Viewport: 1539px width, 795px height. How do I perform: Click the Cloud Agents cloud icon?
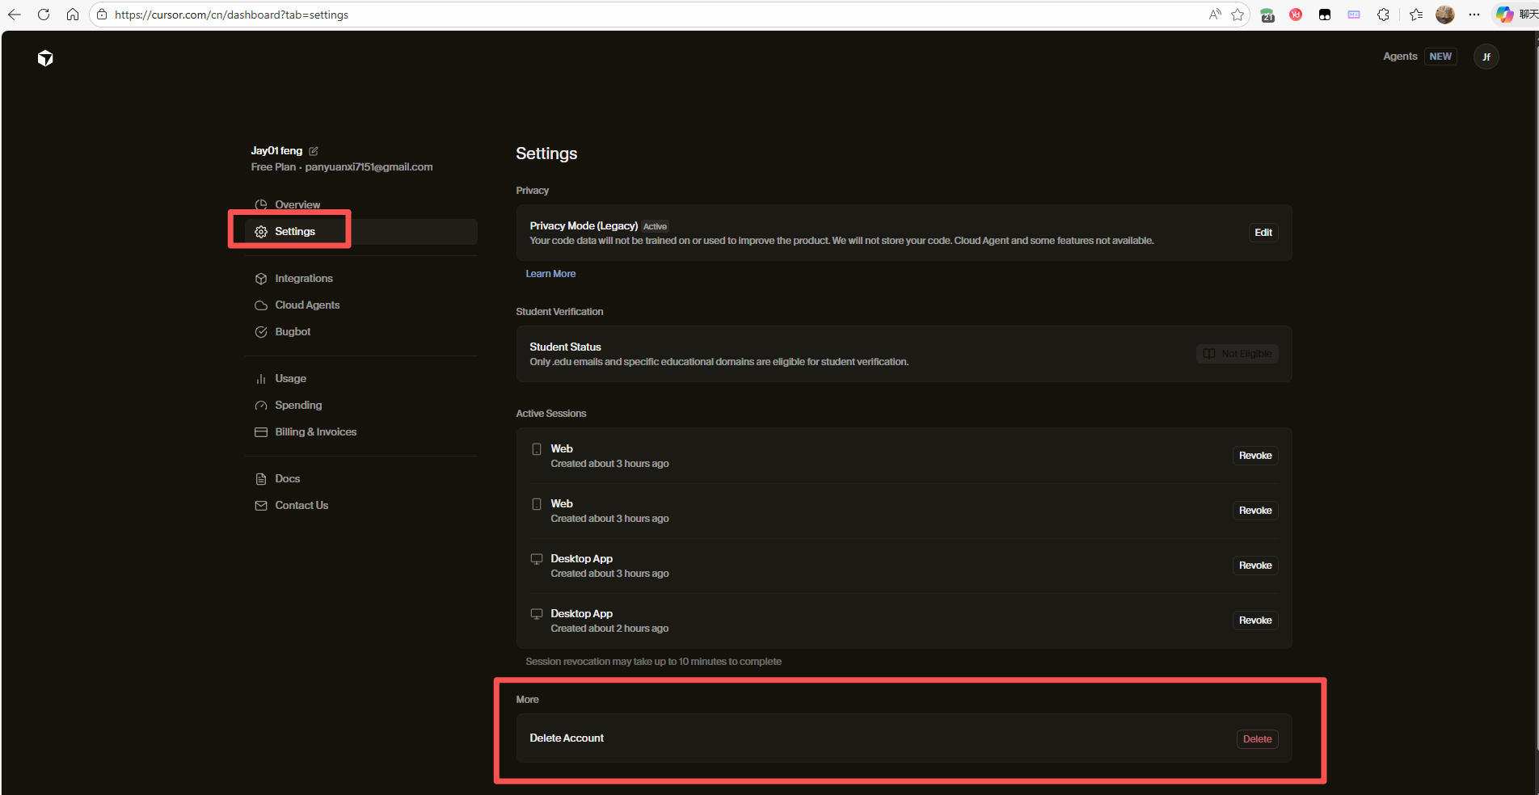(261, 305)
